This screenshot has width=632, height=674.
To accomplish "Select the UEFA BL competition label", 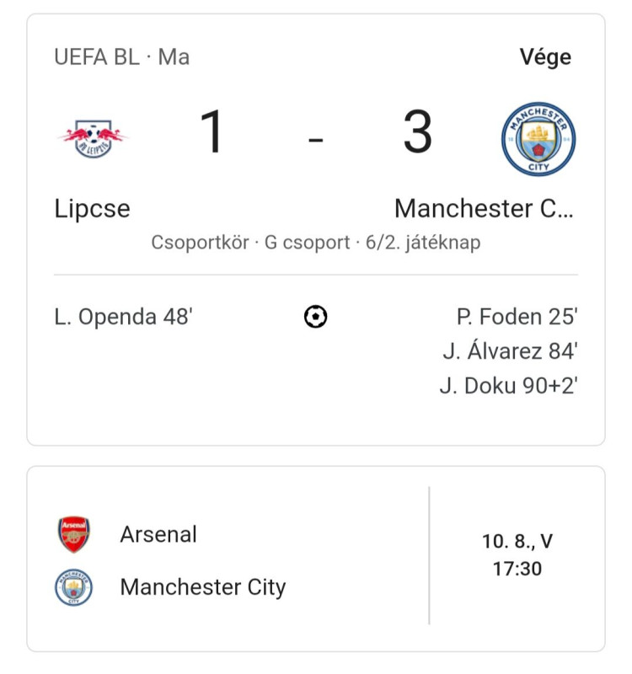I will tap(97, 57).
